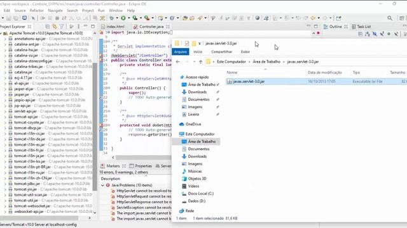Click the Debug bug icon

[x=111, y=18]
